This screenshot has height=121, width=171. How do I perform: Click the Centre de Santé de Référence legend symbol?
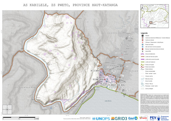[142, 38]
